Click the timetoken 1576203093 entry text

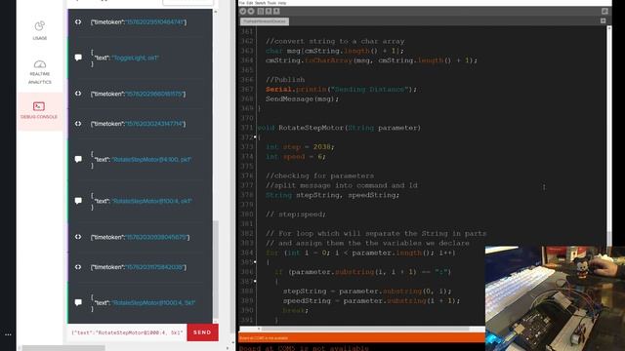(140, 237)
